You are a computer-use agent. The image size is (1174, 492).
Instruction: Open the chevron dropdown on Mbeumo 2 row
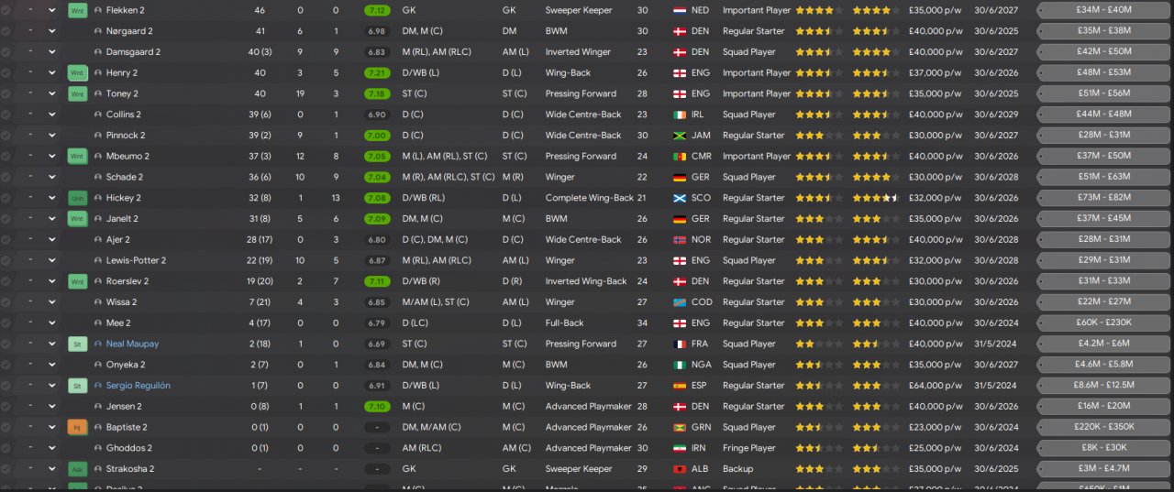(x=52, y=156)
